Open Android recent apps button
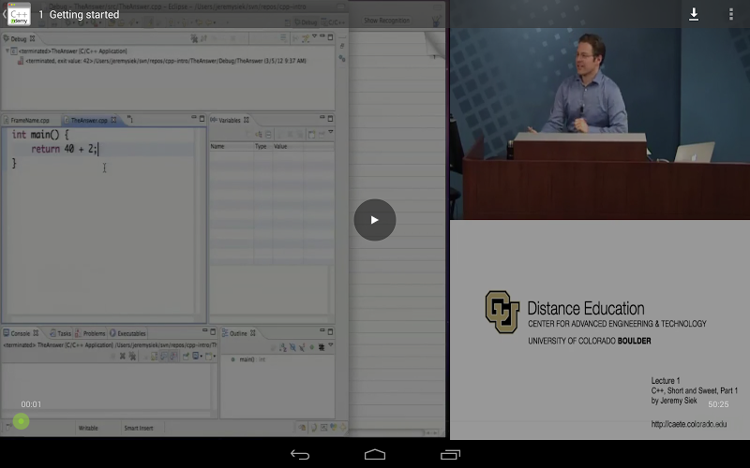 (450, 455)
